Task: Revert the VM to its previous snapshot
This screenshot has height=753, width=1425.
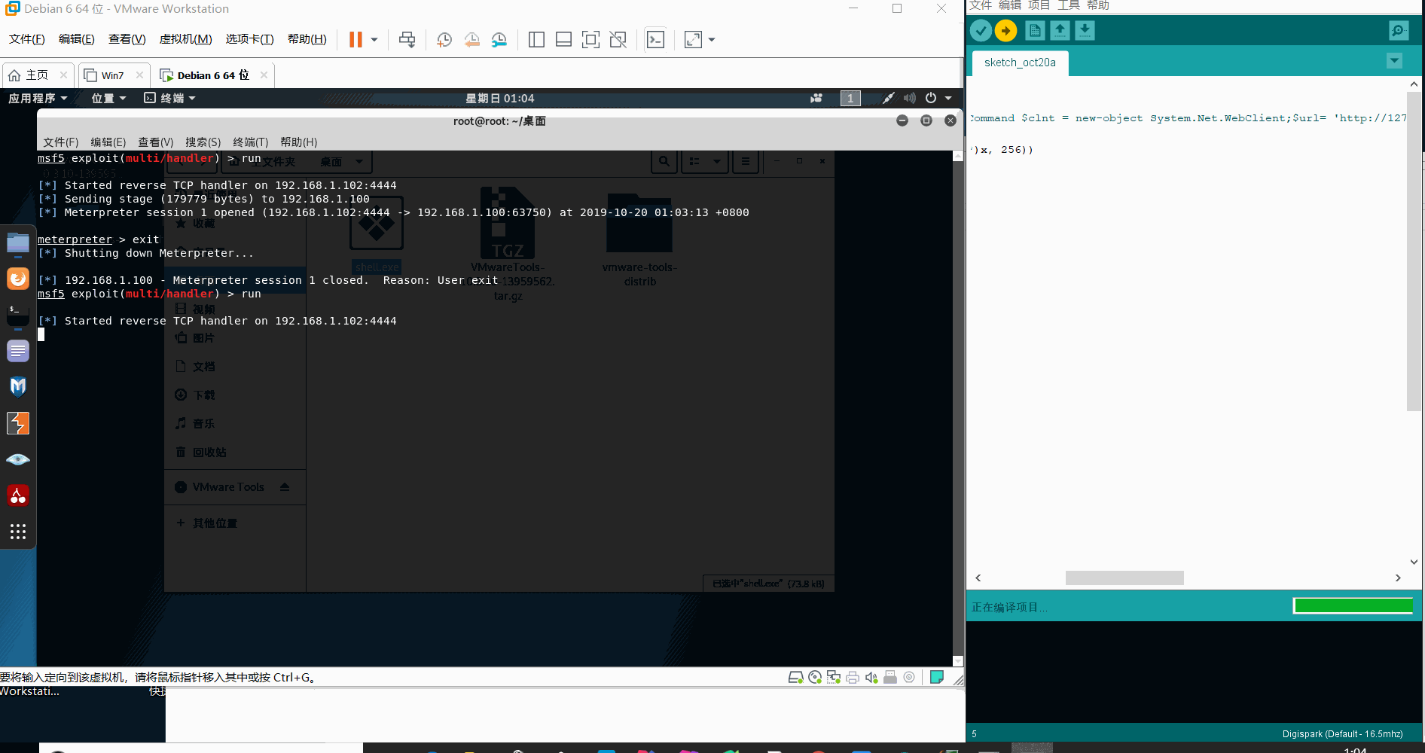Action: (x=471, y=39)
